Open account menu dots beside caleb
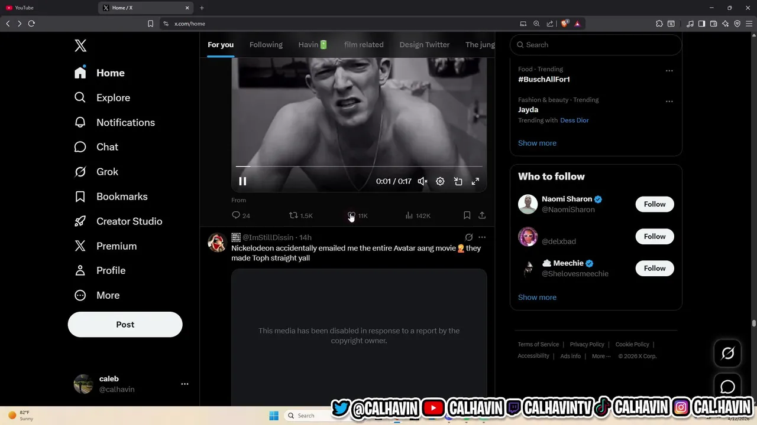The height and width of the screenshot is (425, 757). (x=185, y=384)
